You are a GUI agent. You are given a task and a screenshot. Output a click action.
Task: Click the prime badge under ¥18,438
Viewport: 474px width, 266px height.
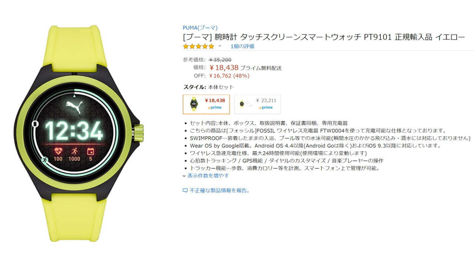215,108
